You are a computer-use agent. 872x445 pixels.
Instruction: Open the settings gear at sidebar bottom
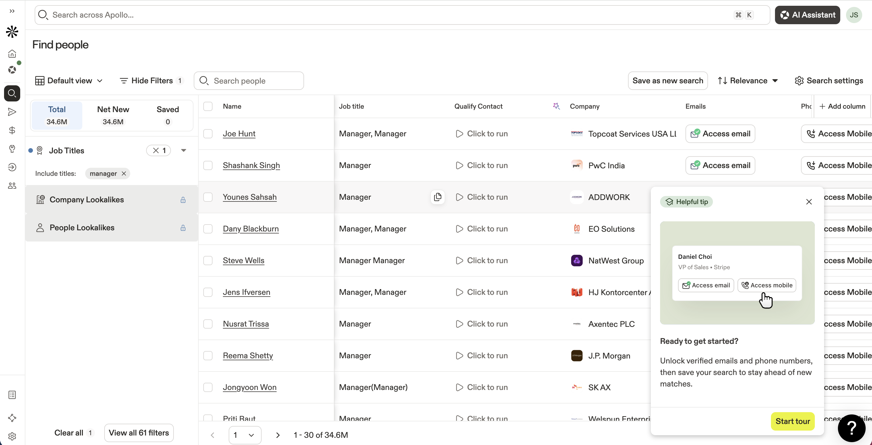point(12,436)
